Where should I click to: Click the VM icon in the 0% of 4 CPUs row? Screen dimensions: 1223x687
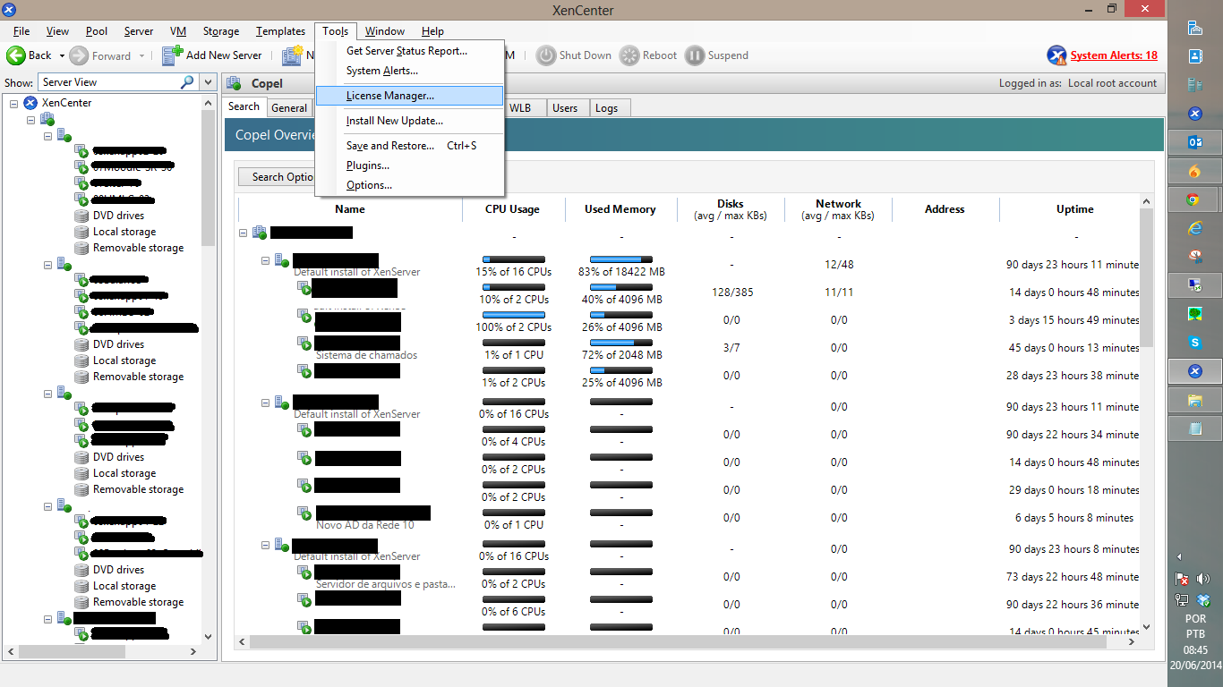pyautogui.click(x=305, y=430)
